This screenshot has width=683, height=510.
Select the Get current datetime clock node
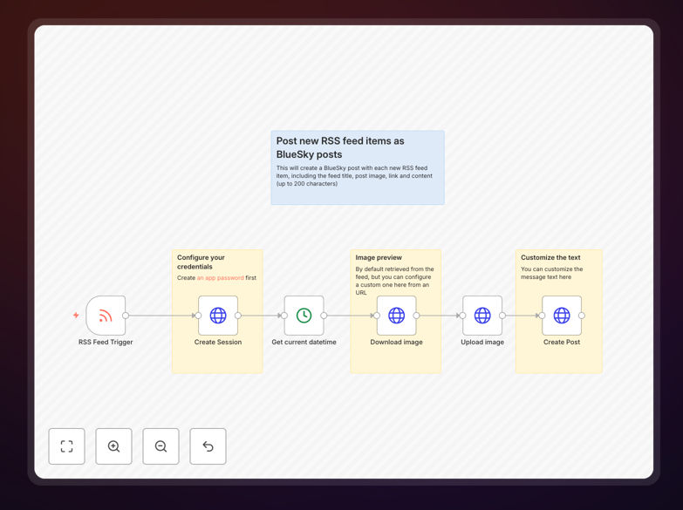coord(304,316)
